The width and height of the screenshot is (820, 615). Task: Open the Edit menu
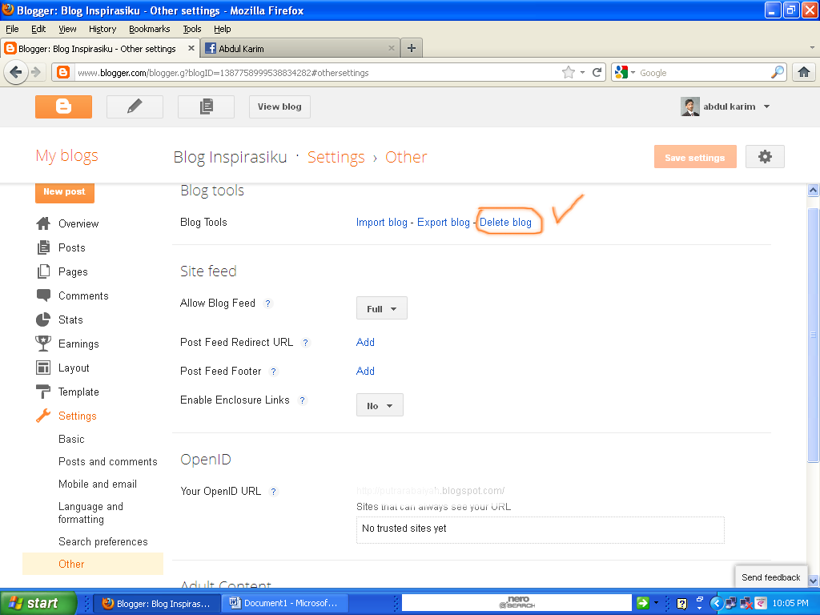click(x=38, y=29)
